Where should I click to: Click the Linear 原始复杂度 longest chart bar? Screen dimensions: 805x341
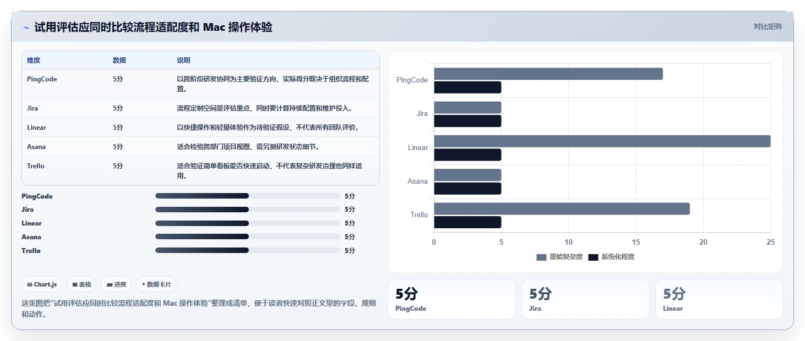[x=602, y=141]
